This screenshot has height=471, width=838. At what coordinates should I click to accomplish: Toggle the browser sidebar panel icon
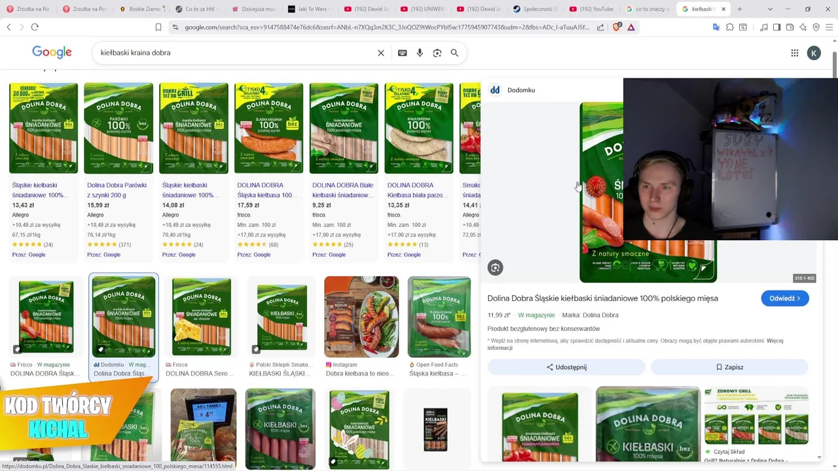click(776, 27)
